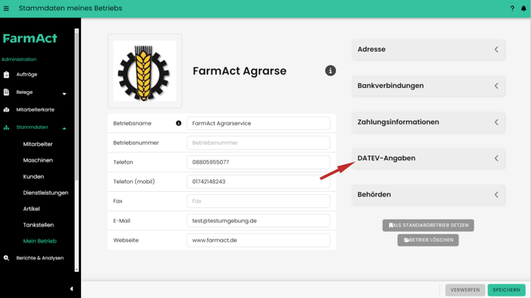Open help question mark icon
Viewport: 531px width, 298px height.
(512, 8)
